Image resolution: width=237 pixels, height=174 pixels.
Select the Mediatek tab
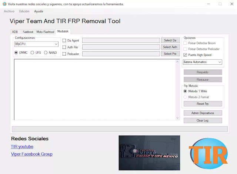click(x=63, y=31)
